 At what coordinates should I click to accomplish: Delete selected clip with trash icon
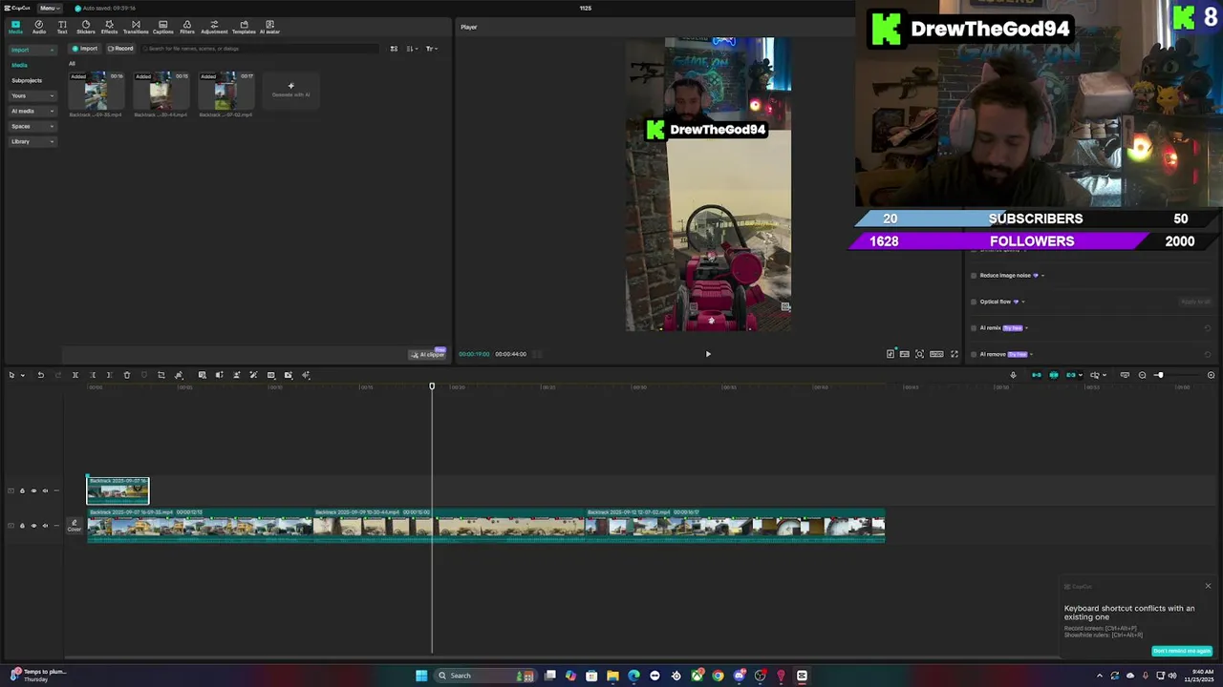[126, 375]
